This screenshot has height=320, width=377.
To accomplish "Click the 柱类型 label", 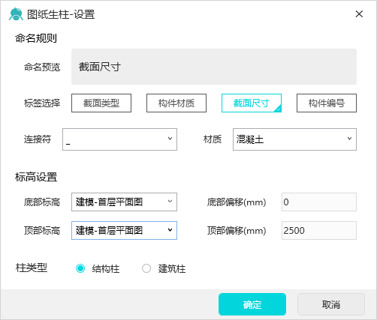I will click(32, 268).
